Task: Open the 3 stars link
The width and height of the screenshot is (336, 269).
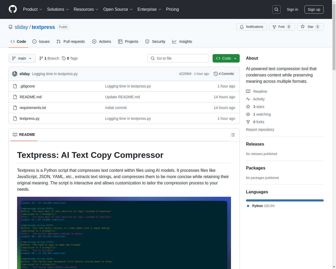Action: [255, 107]
